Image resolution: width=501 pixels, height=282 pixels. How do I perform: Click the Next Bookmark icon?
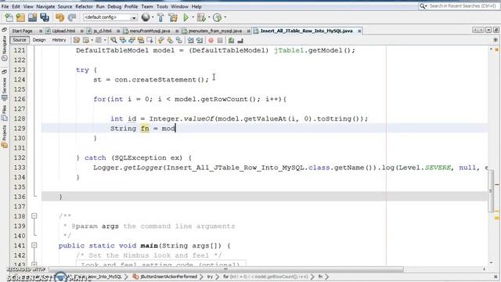pyautogui.click(x=170, y=40)
